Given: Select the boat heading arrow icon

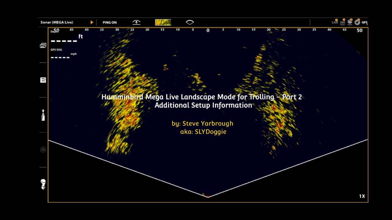Looking at the screenshot, I should (x=43, y=115).
